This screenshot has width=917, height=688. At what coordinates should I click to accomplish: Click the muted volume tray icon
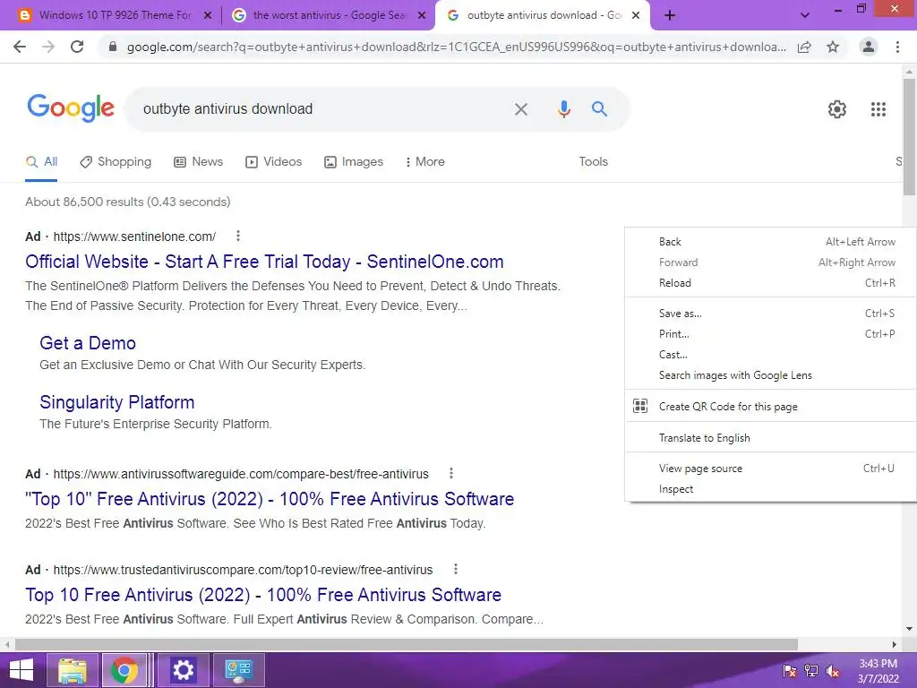coord(833,671)
